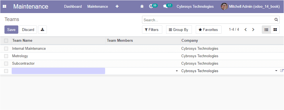The height and width of the screenshot is (110, 284).
Task: Select the Subcontractor team name
Action: [23, 63]
